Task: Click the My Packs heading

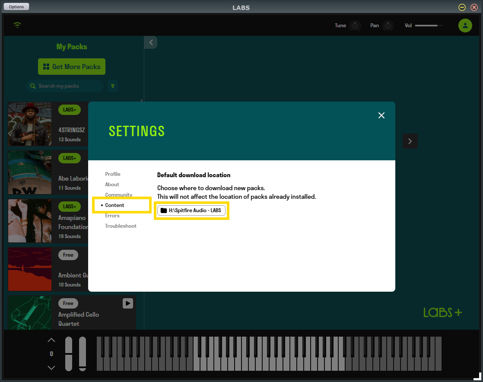Action: pos(72,47)
